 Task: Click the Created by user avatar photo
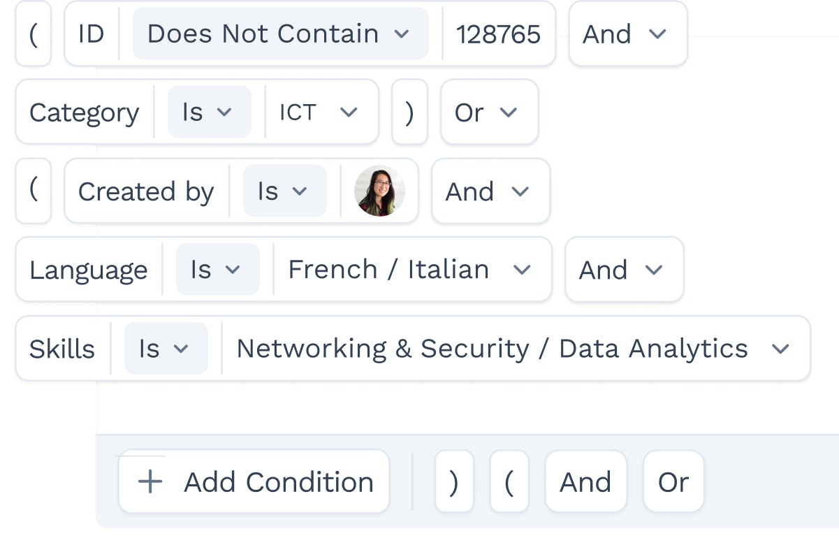pyautogui.click(x=380, y=191)
